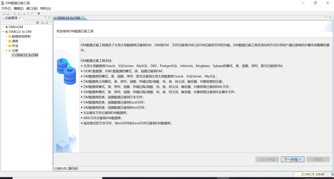Click the Save All toolbar icon

[8, 13]
